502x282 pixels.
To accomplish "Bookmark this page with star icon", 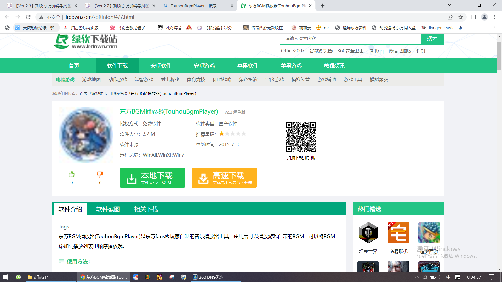I will click(461, 17).
